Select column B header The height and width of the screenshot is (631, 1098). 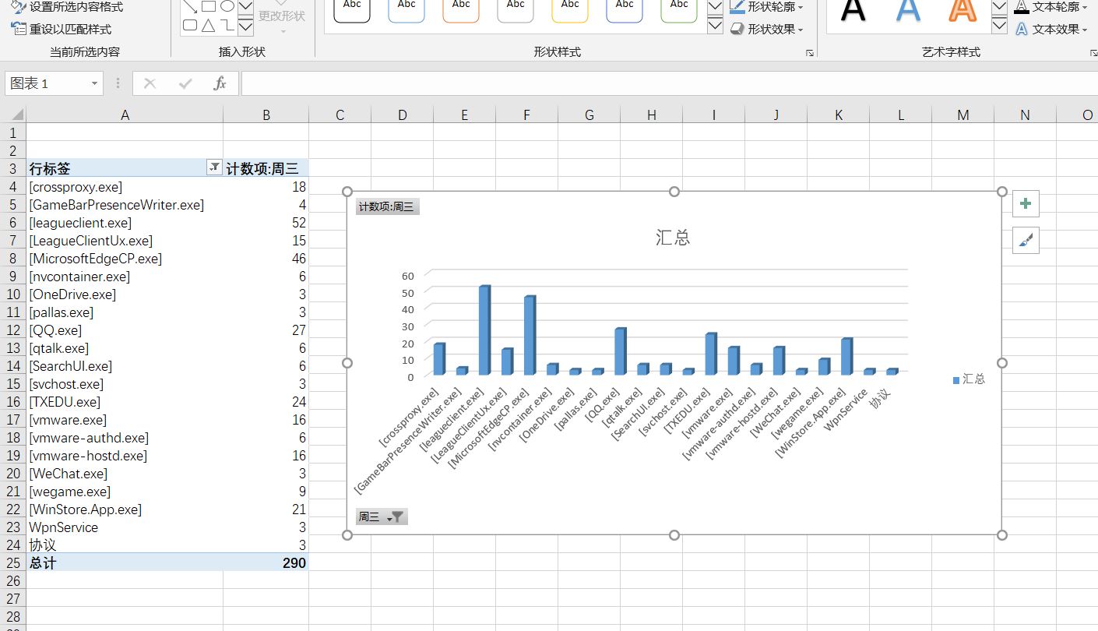point(266,115)
